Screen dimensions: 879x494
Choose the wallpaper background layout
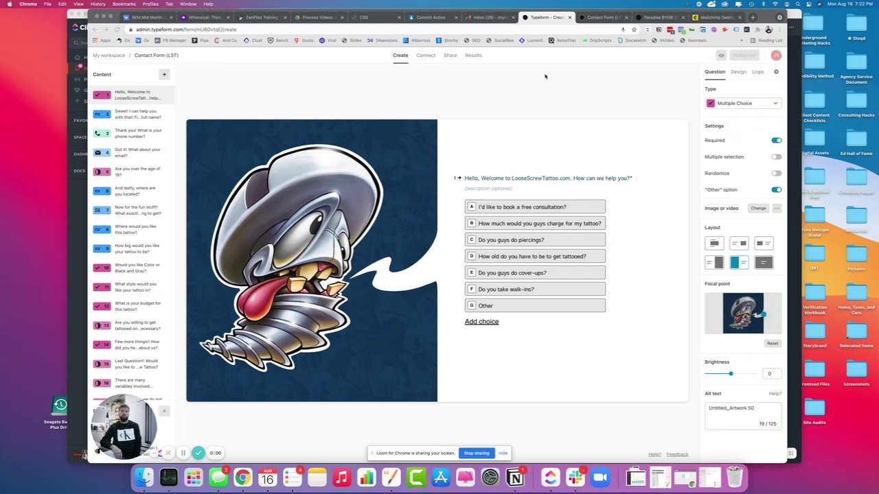(x=764, y=262)
